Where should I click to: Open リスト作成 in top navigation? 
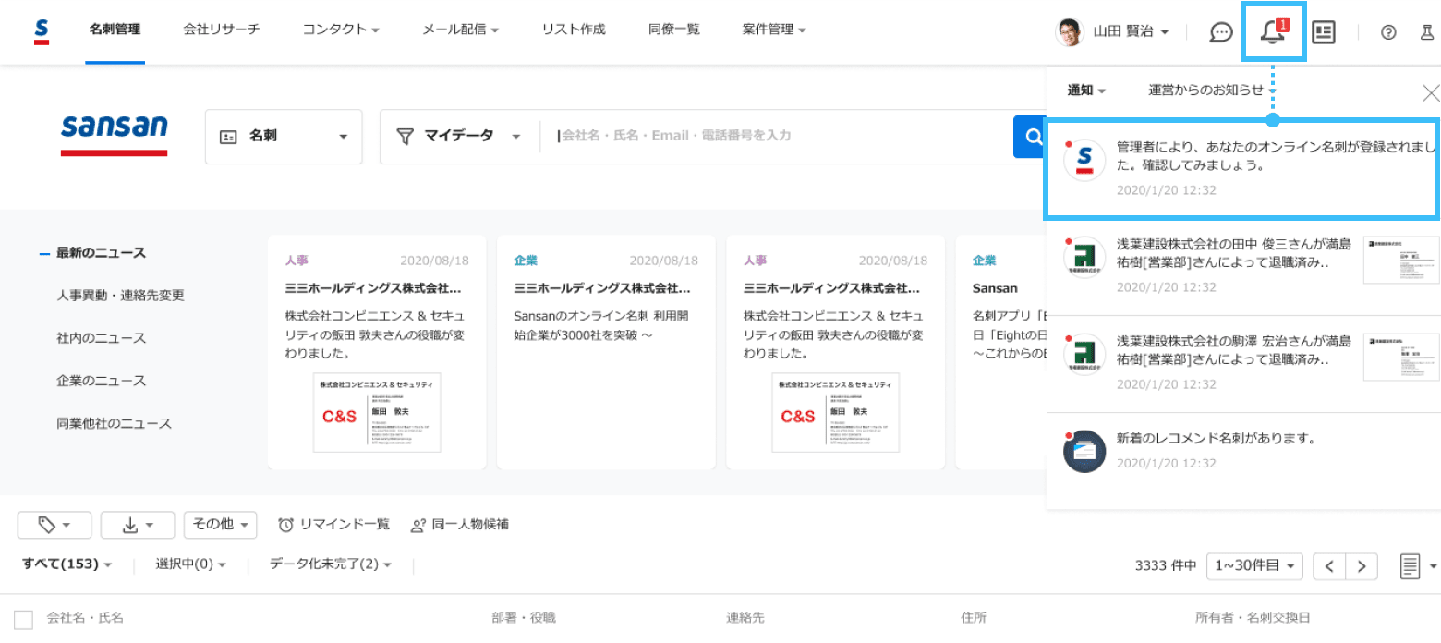click(x=574, y=30)
